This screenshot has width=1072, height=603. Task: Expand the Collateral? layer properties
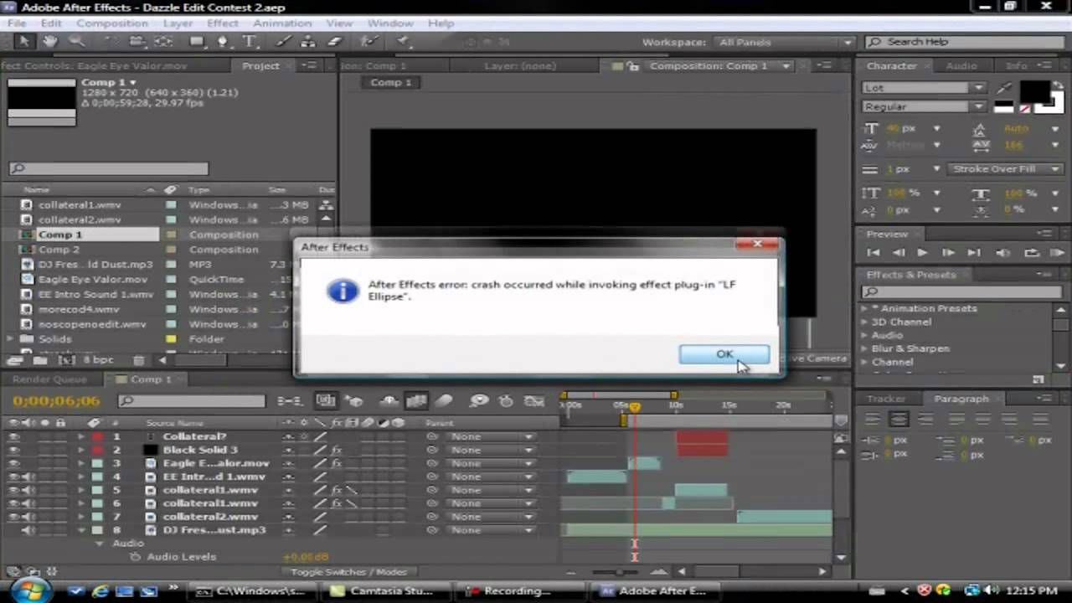(81, 436)
